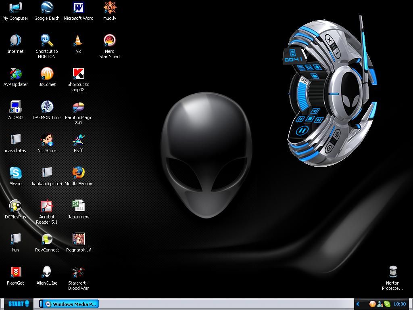Open the AIDA32 desktop icon

click(x=16, y=111)
